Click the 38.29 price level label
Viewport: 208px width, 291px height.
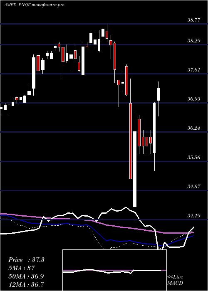point(194,41)
